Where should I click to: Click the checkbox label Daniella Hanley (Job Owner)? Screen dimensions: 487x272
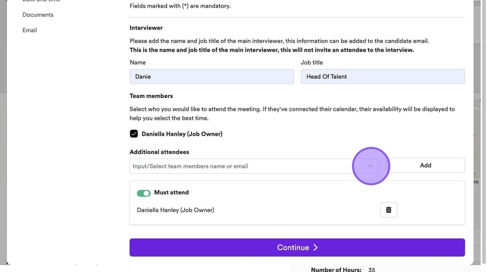point(182,134)
